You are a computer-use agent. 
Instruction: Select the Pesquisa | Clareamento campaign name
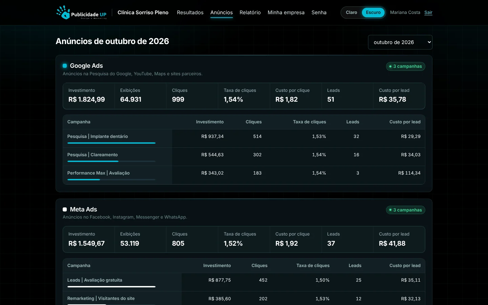tap(93, 155)
